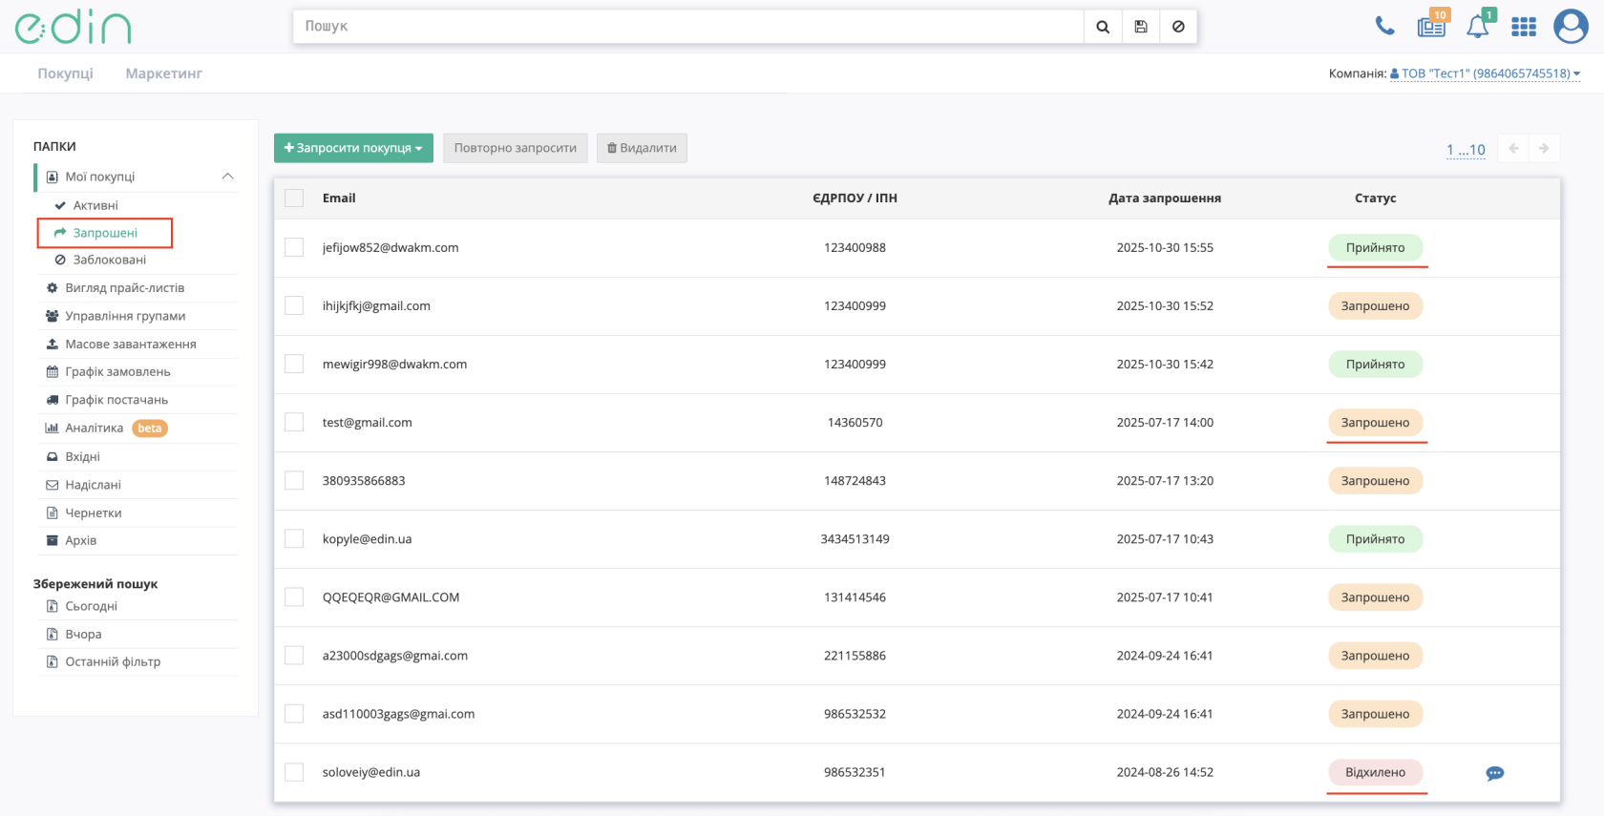Click the Повторно запросити button

(x=516, y=148)
